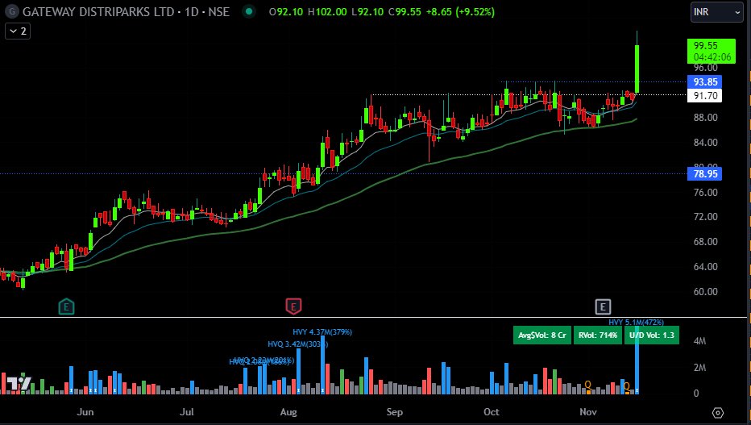The image size is (751, 425).
Task: Click the 60.00 price axis label
Action: point(706,291)
